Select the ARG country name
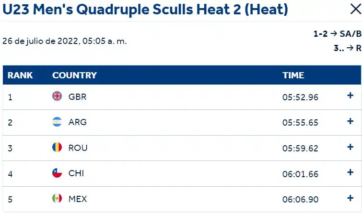 coord(77,122)
